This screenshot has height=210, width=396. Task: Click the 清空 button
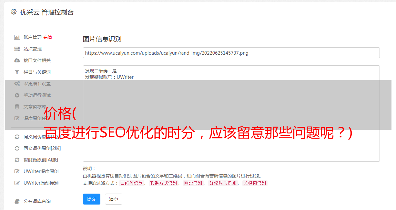[x=114, y=199]
